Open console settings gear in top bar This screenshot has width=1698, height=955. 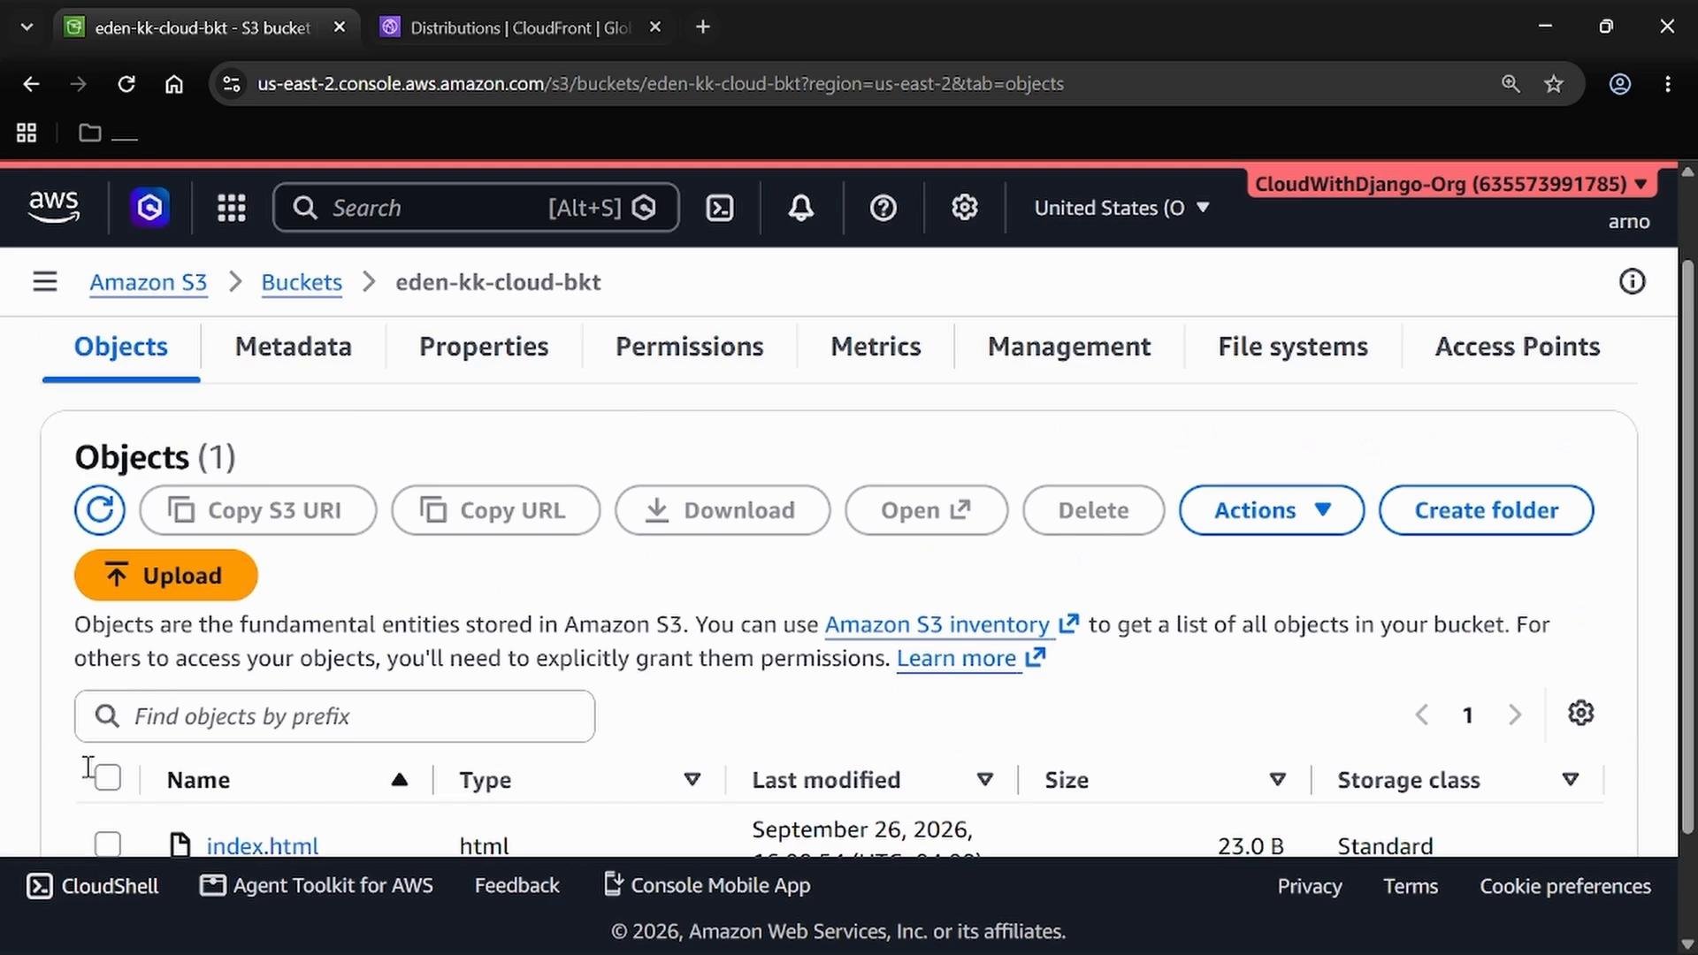click(965, 208)
